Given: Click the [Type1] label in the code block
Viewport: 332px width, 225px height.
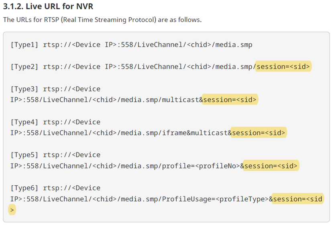Looking at the screenshot, I should pos(24,45).
